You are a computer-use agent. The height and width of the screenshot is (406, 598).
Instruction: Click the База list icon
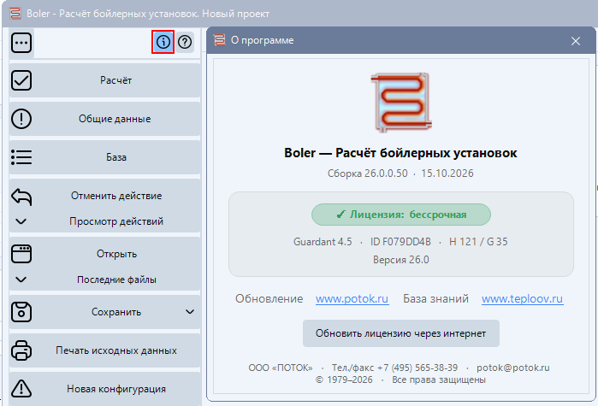point(21,157)
